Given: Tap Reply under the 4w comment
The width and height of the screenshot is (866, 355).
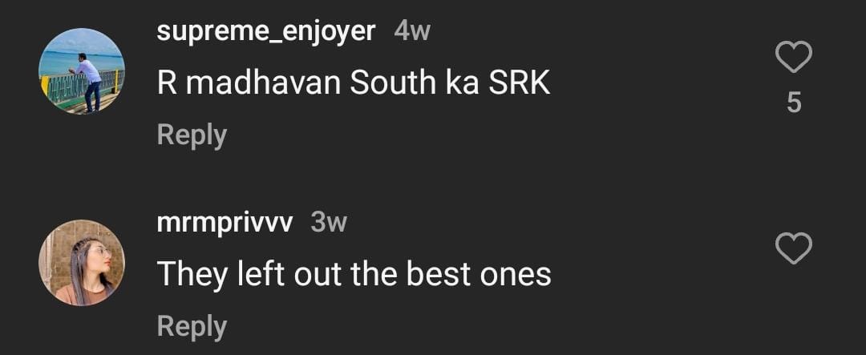Looking at the screenshot, I should point(192,135).
